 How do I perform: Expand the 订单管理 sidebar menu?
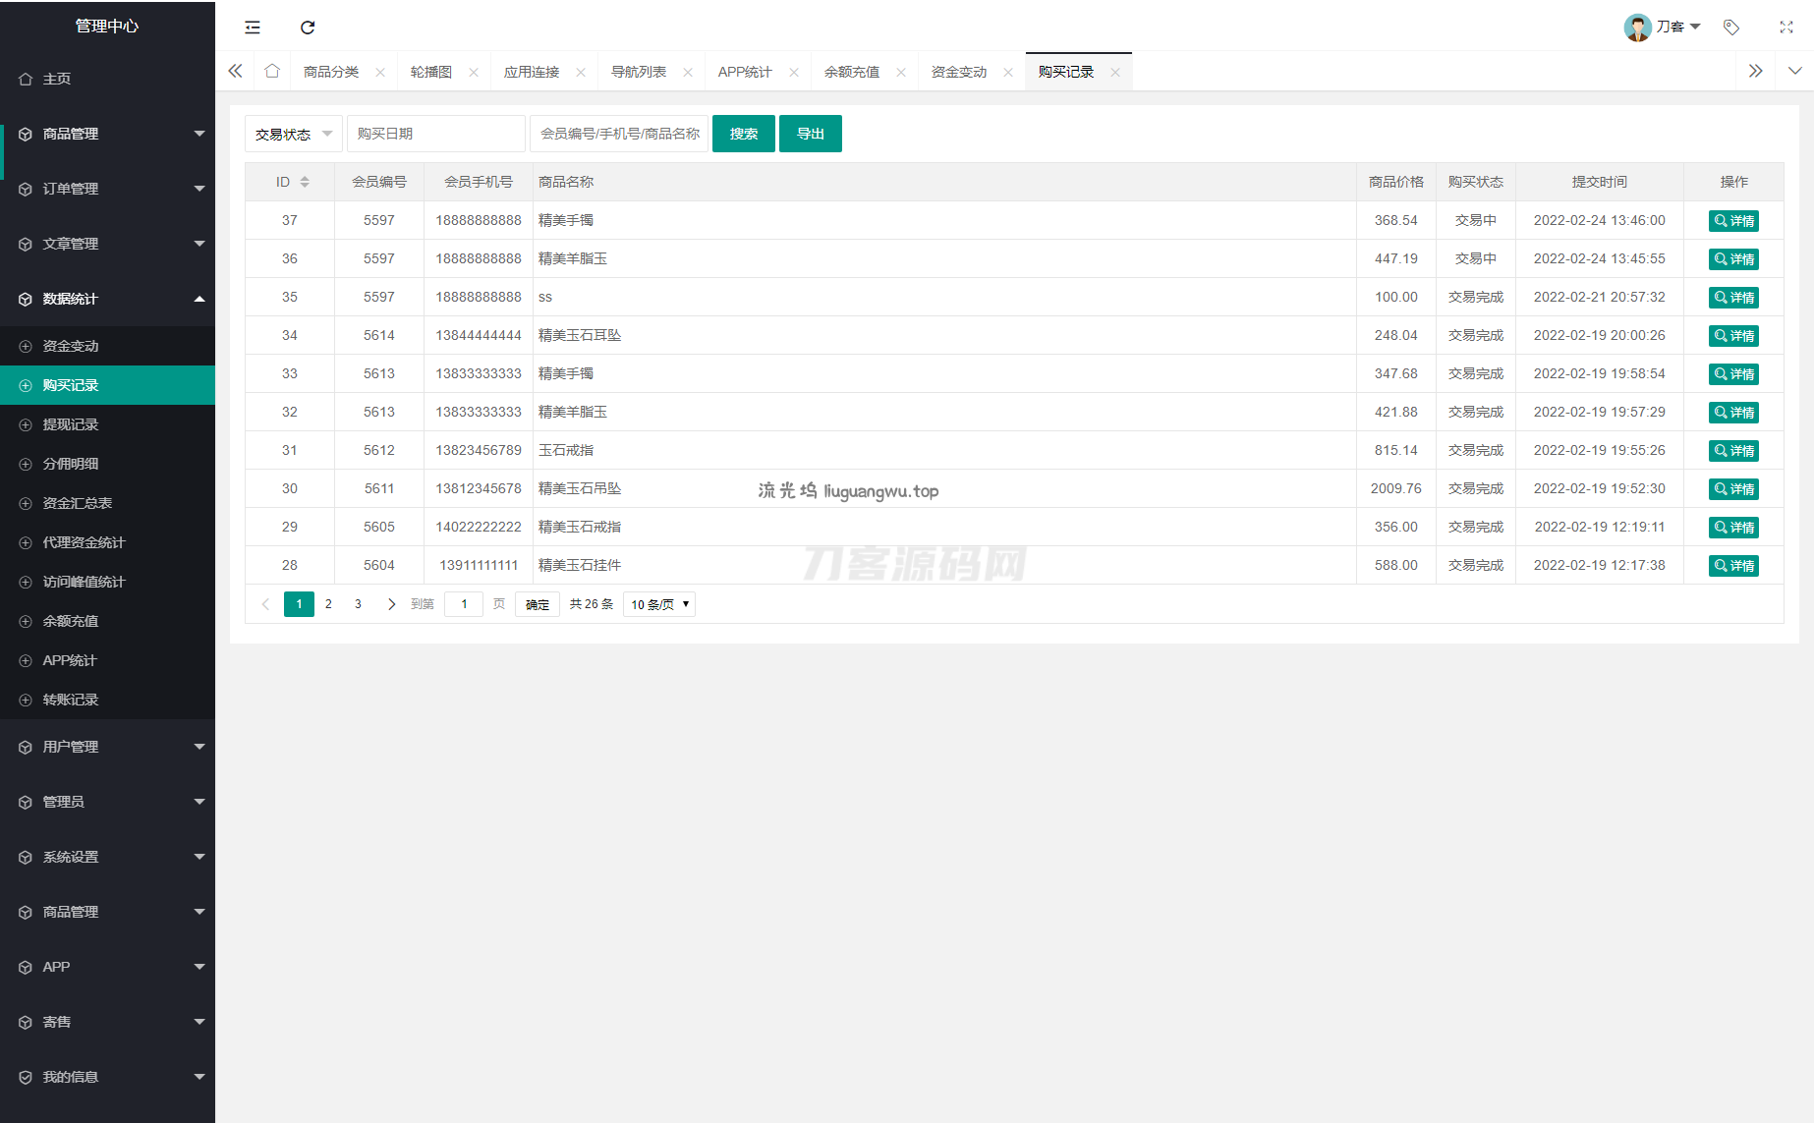pos(108,189)
